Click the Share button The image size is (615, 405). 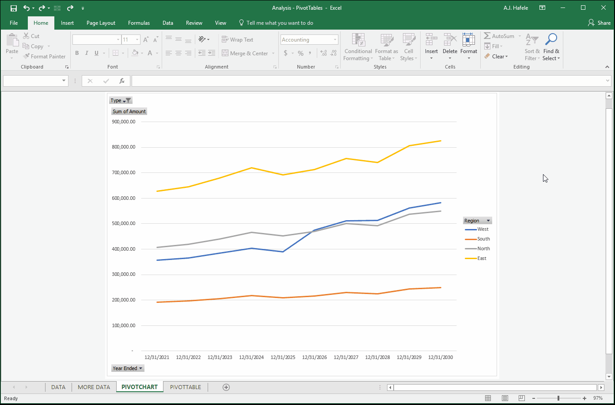click(x=599, y=23)
